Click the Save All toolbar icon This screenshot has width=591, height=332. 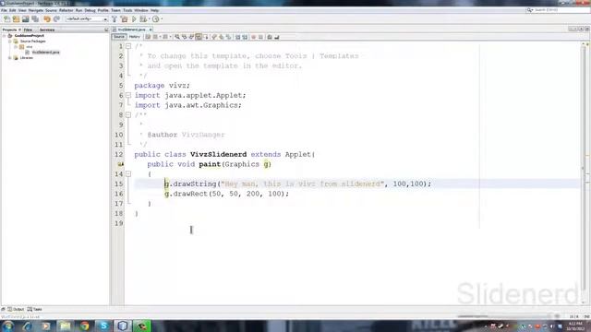pyautogui.click(x=35, y=18)
